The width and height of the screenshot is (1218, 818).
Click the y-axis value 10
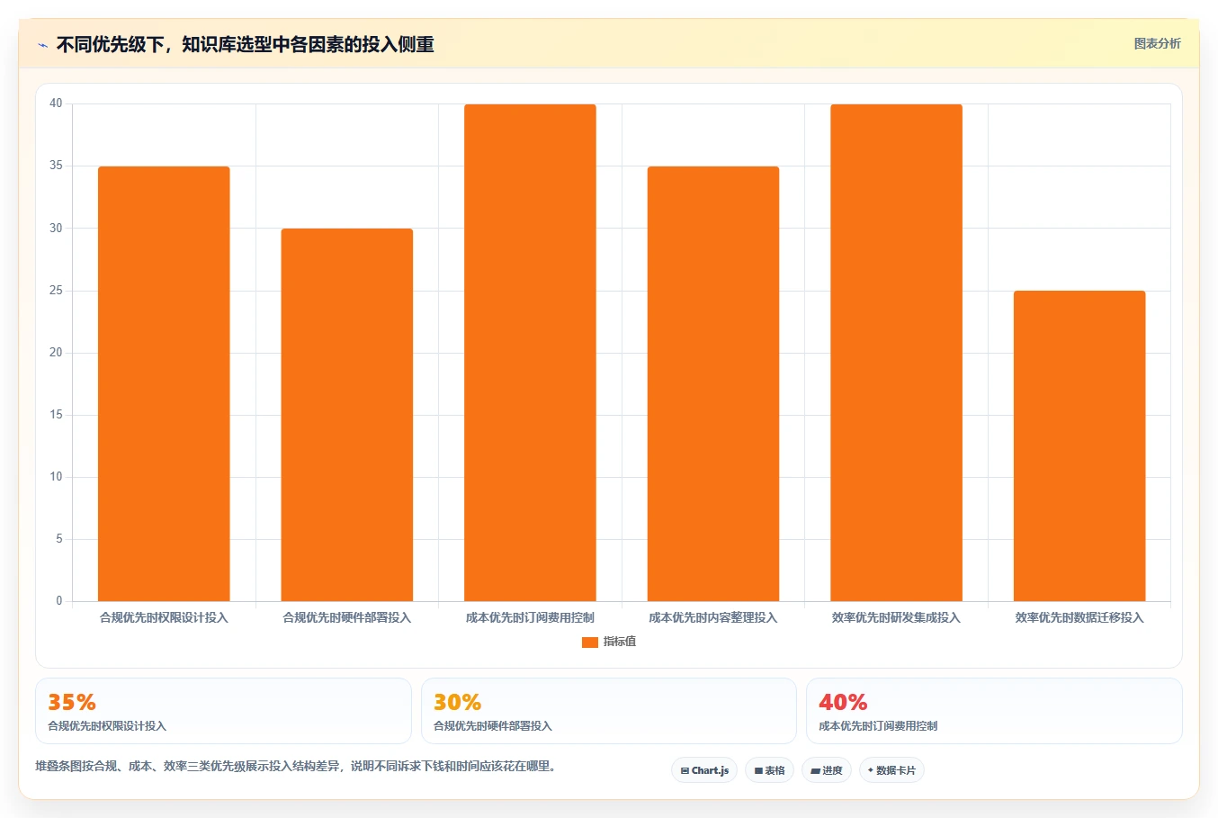click(x=56, y=476)
